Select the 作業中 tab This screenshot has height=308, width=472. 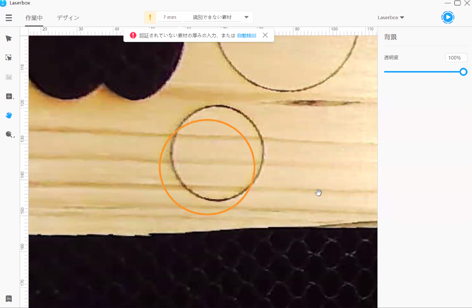(x=34, y=18)
